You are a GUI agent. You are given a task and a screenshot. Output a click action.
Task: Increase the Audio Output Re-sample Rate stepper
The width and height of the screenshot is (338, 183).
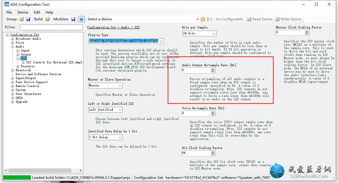click(x=213, y=69)
